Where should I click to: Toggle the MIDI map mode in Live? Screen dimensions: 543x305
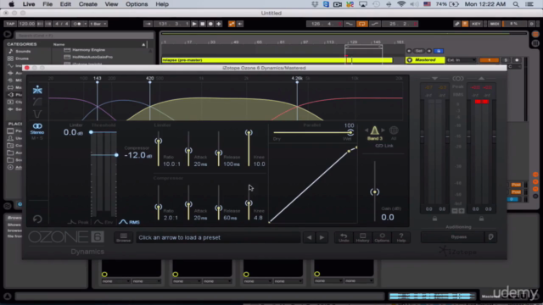click(495, 24)
